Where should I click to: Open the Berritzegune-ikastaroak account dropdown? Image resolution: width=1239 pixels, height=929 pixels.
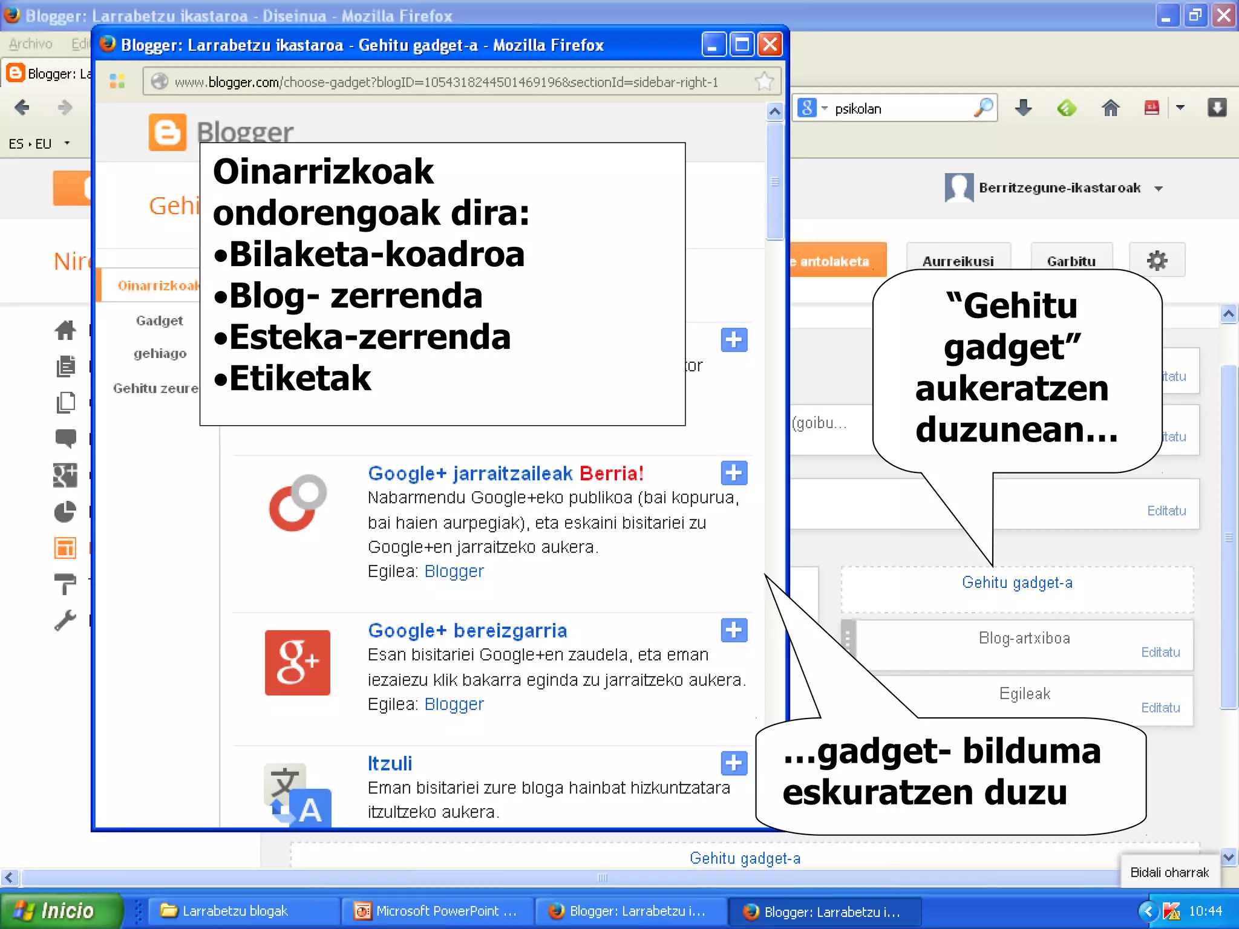coord(1159,189)
